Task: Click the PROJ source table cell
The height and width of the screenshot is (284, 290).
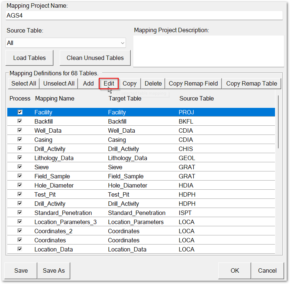Action: 186,112
